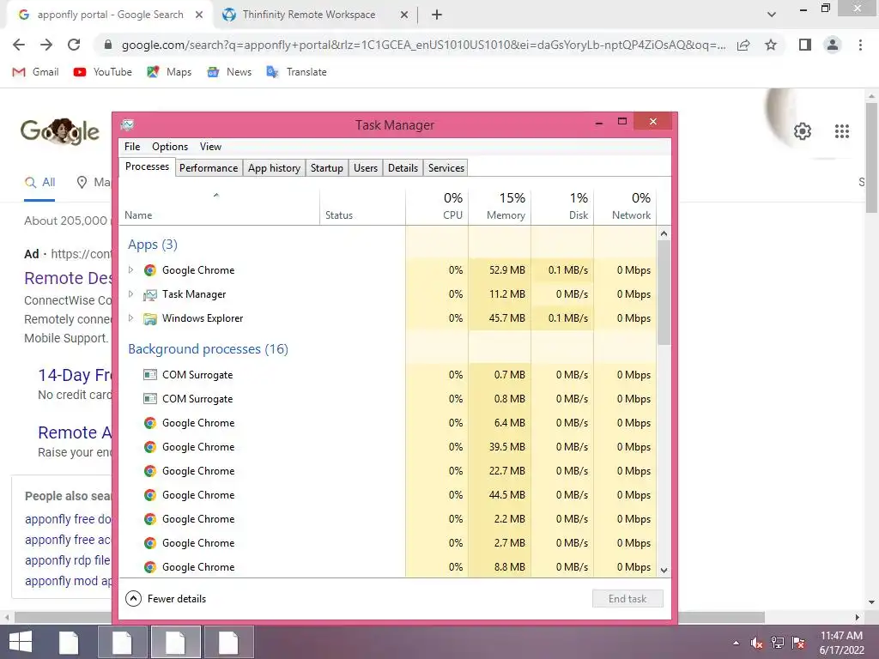Bookmark this page with the star icon

771,45
